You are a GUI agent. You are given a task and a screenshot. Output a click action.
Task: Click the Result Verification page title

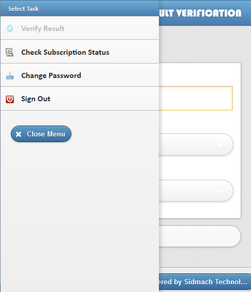200,13
